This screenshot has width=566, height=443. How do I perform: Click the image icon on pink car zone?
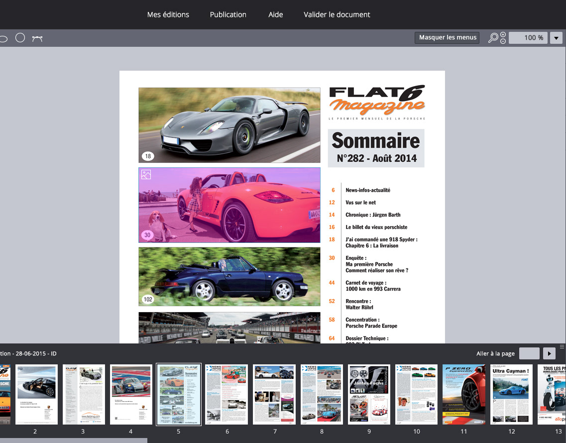146,174
